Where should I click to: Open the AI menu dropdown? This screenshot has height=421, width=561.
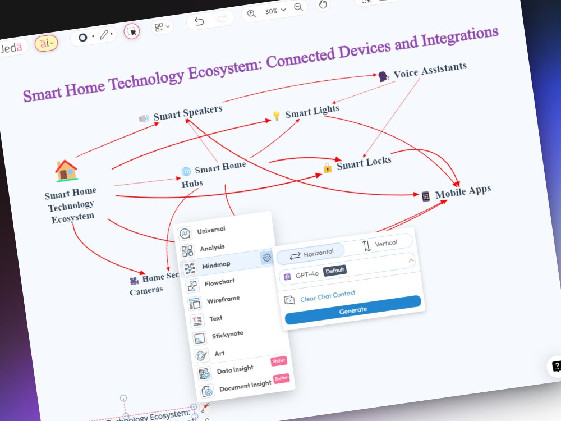[x=46, y=43]
